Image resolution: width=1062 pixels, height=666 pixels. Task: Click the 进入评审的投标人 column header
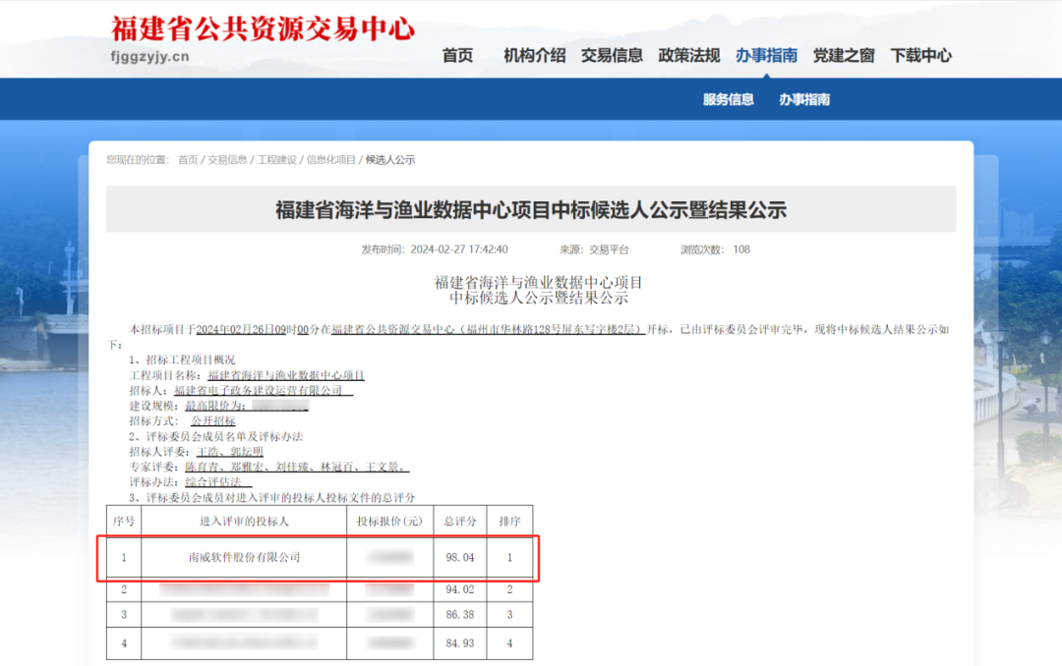[x=244, y=521]
